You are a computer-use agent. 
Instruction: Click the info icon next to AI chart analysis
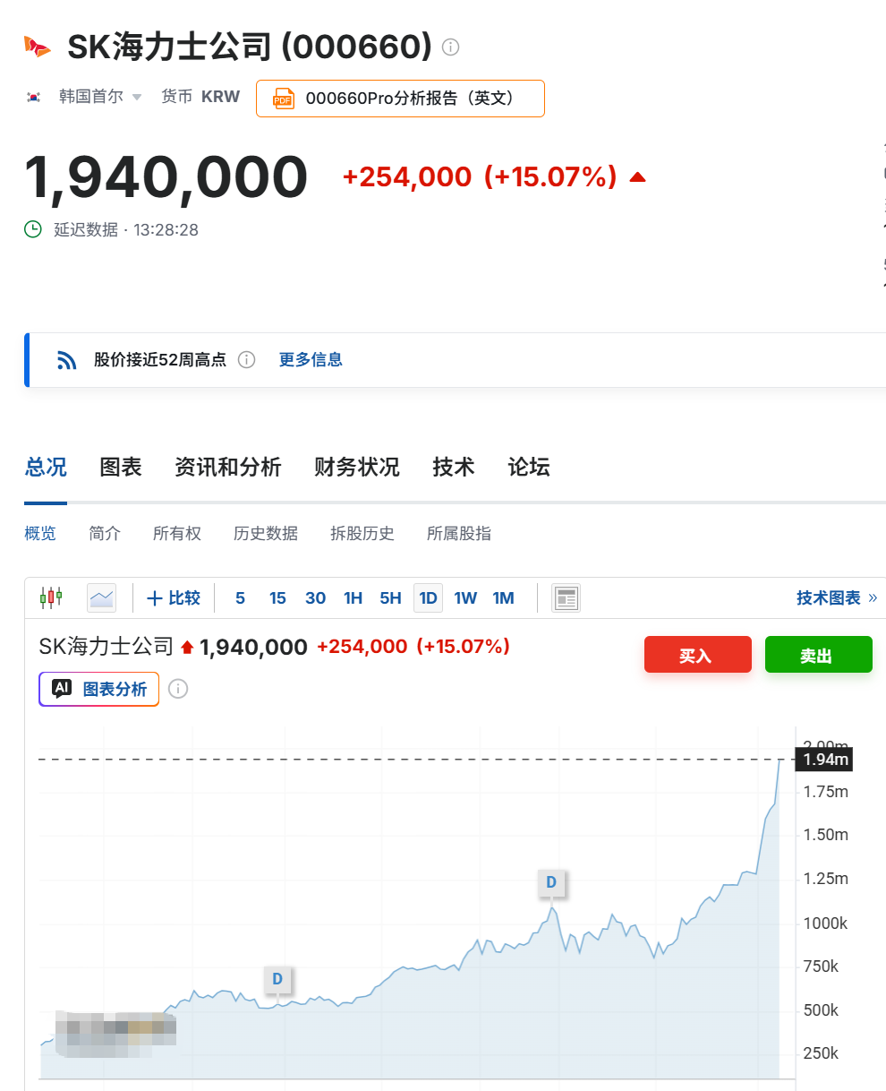point(178,689)
